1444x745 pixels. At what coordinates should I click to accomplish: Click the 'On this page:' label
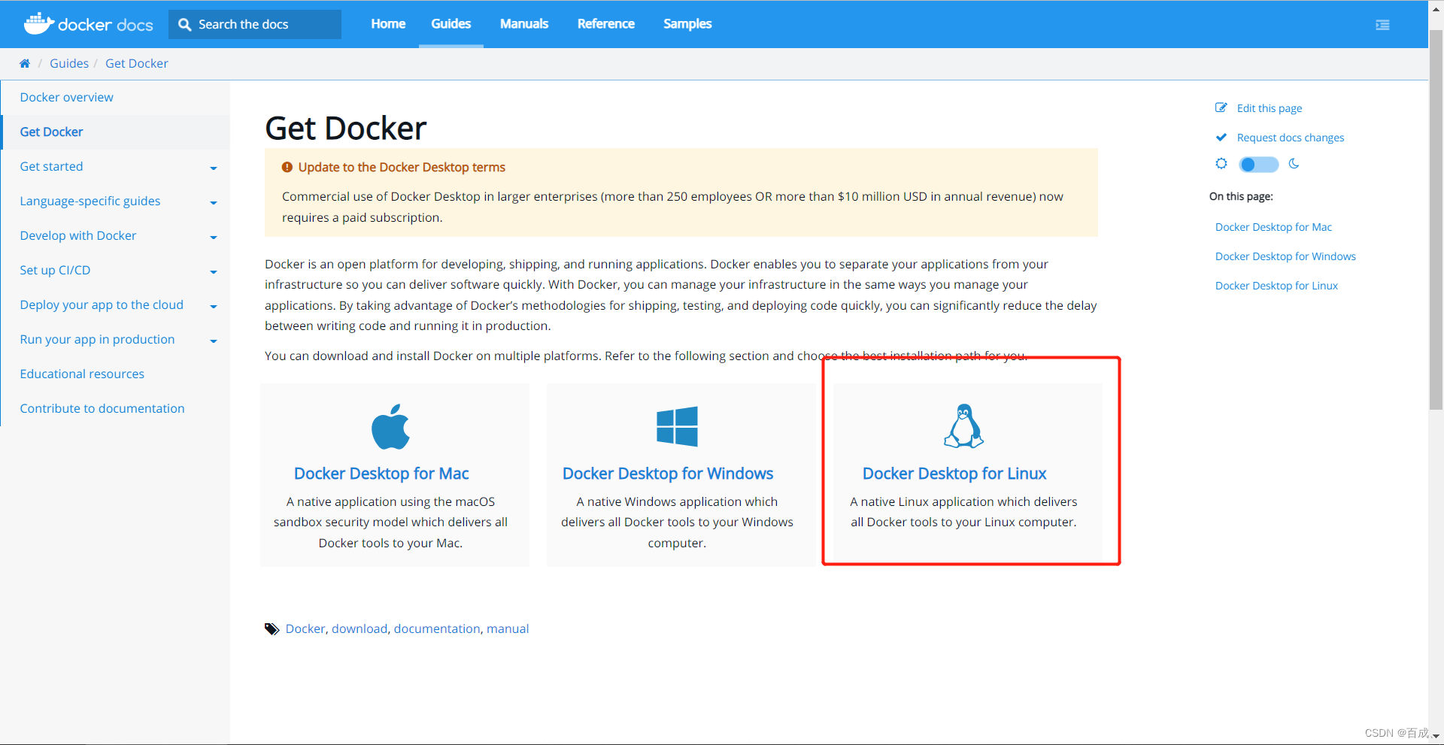click(x=1241, y=196)
